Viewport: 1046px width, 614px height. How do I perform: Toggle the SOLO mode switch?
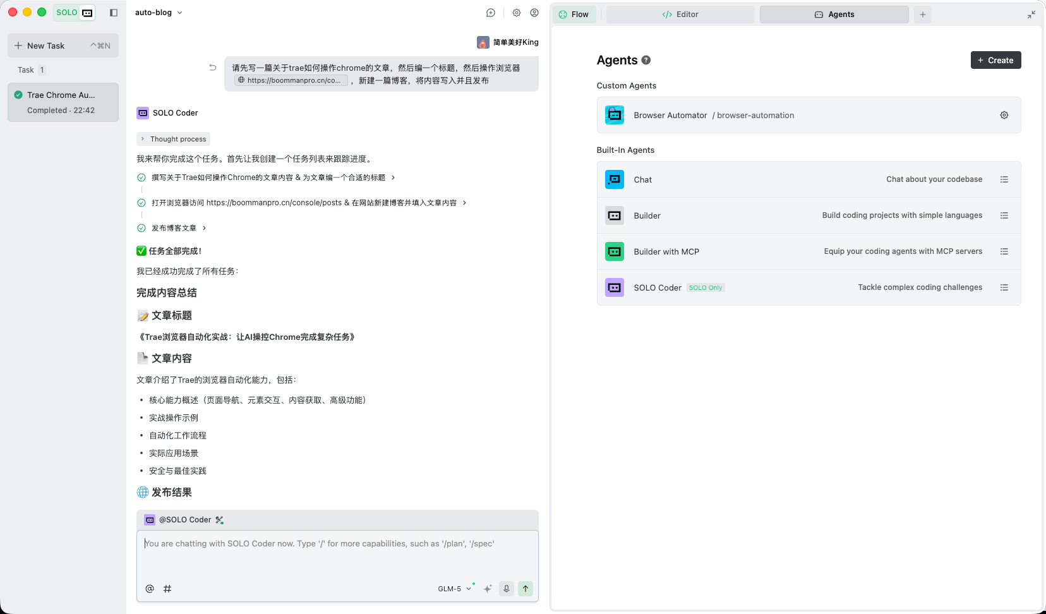click(x=75, y=13)
